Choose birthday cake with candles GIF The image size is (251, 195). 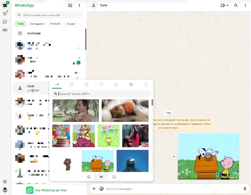tap(61, 136)
